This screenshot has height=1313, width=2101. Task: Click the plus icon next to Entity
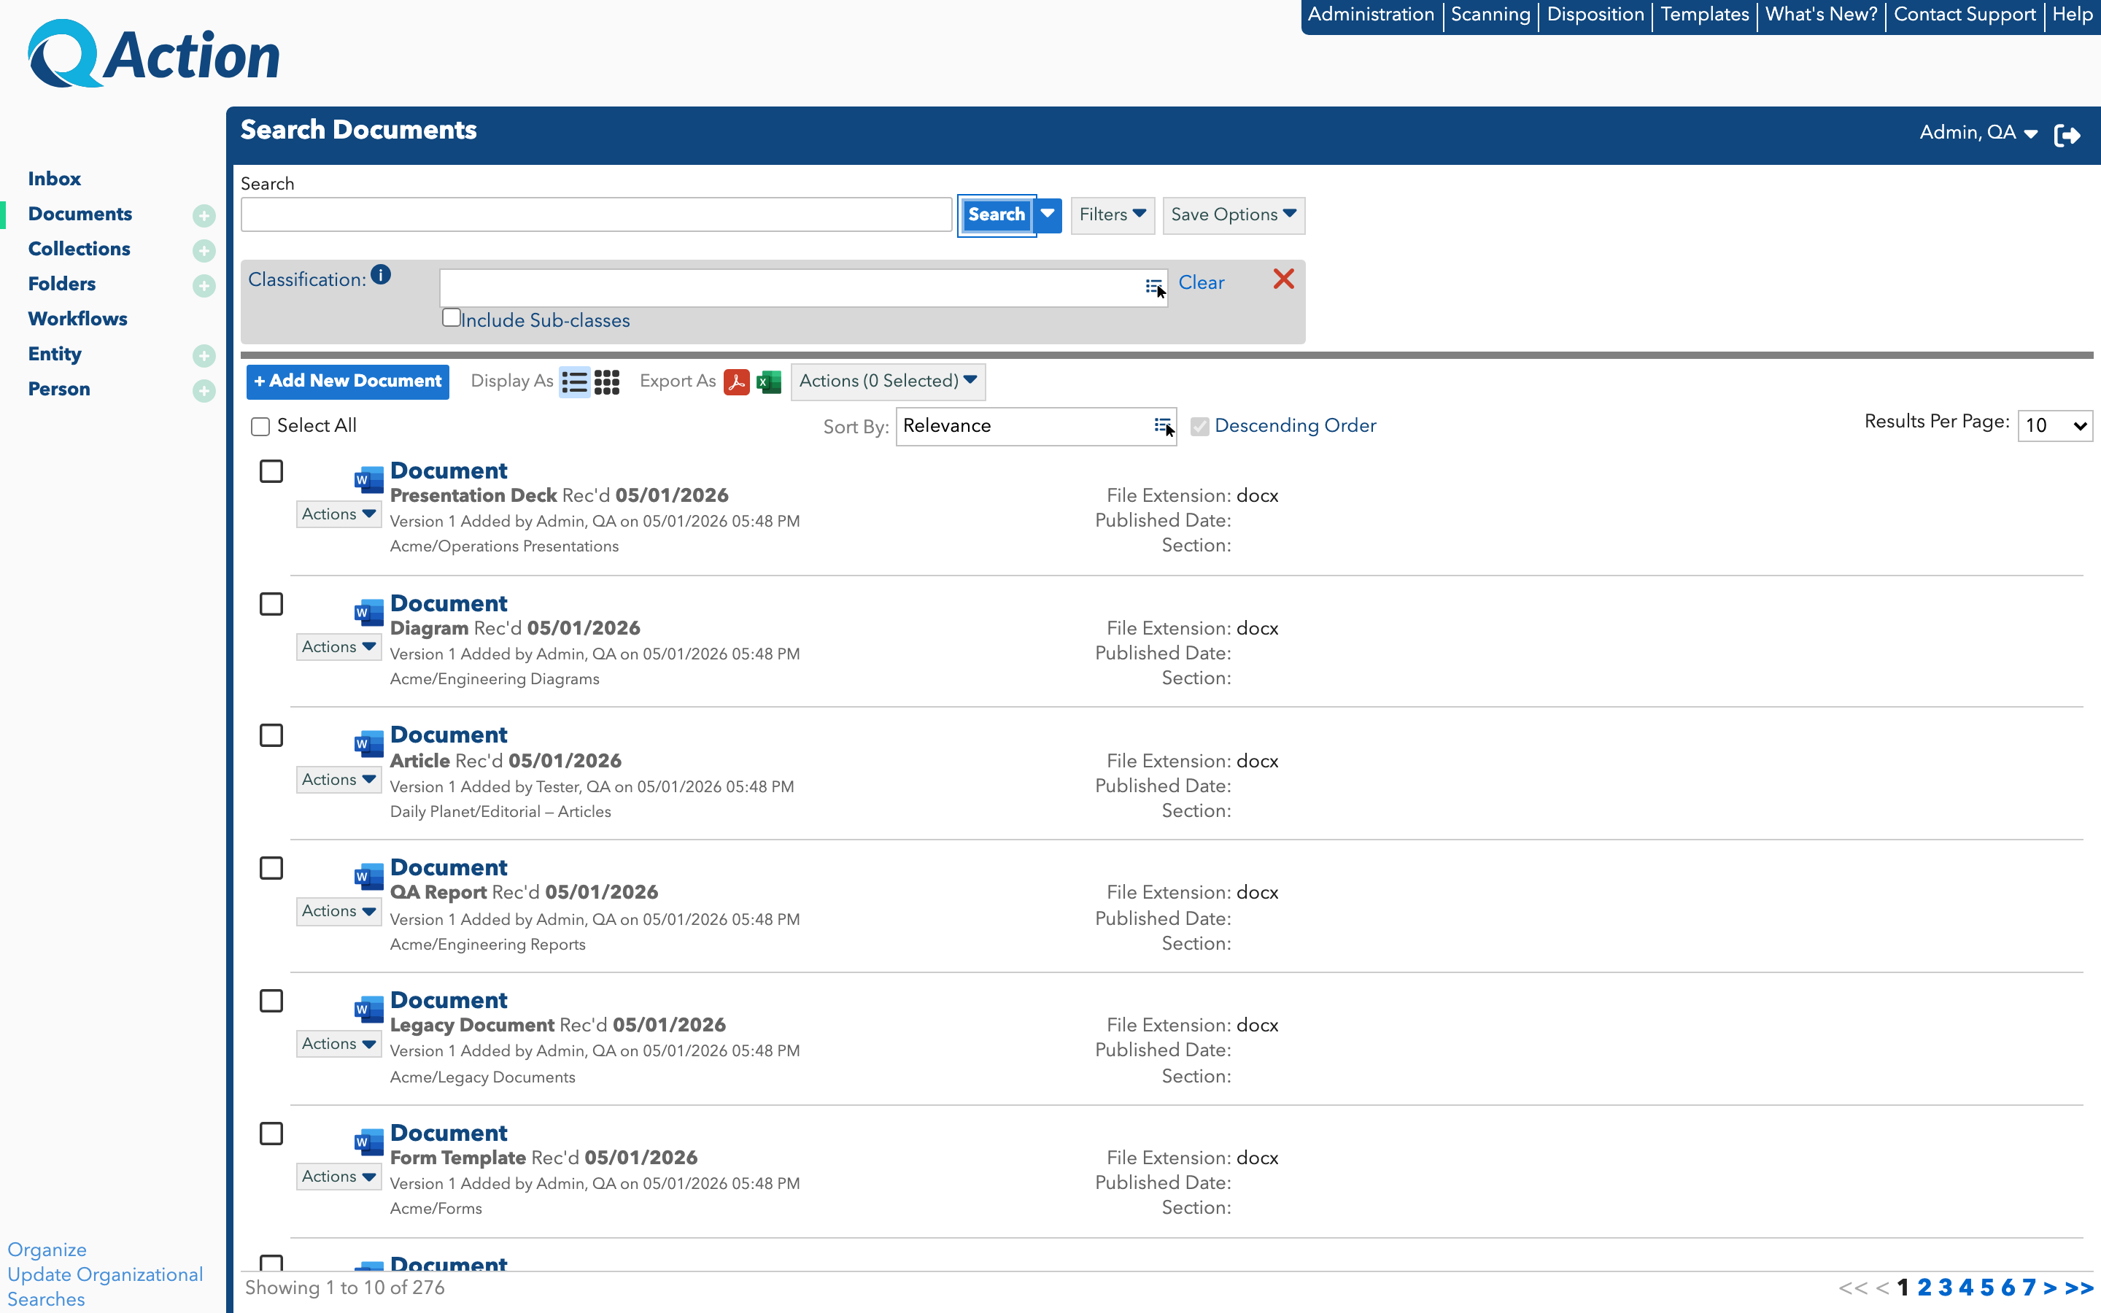[x=204, y=355]
